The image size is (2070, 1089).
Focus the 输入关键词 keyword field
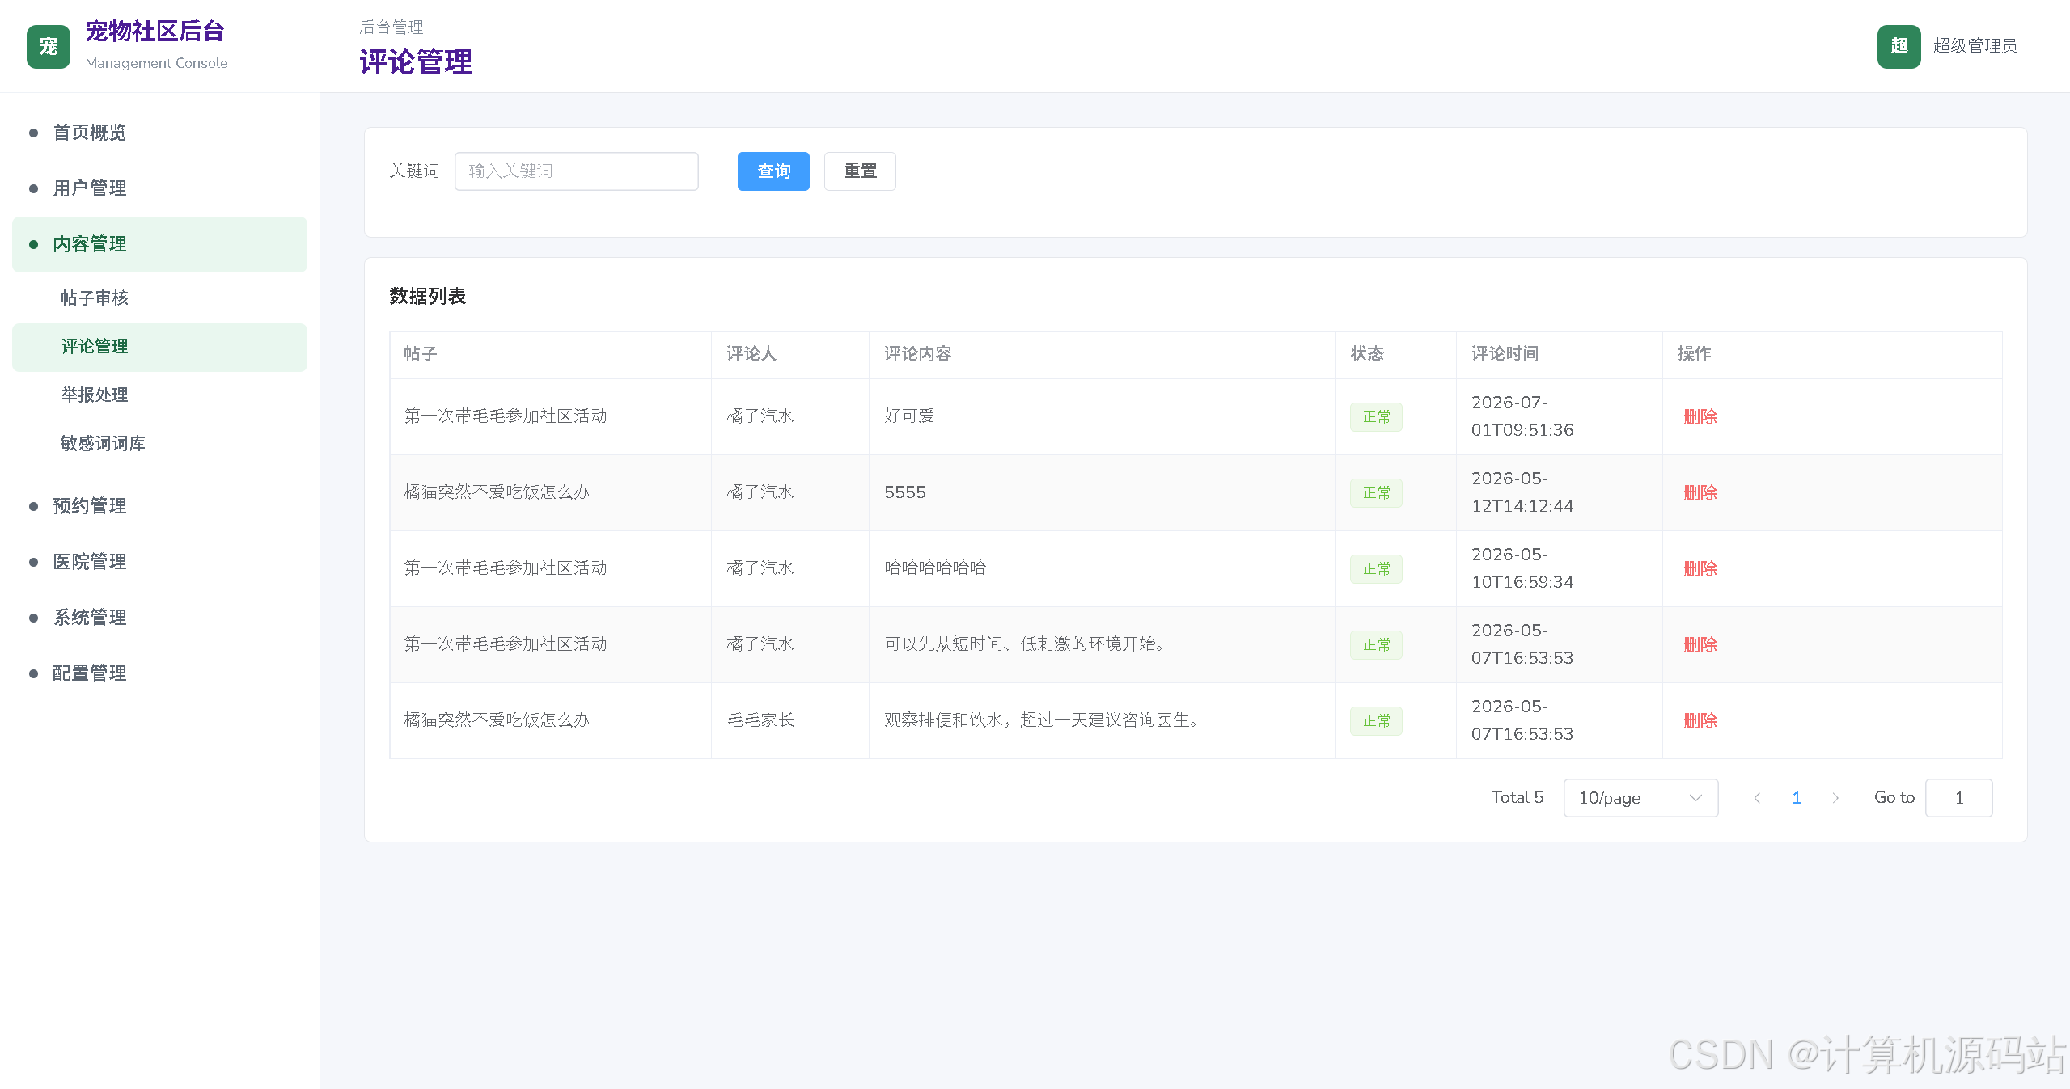576,171
